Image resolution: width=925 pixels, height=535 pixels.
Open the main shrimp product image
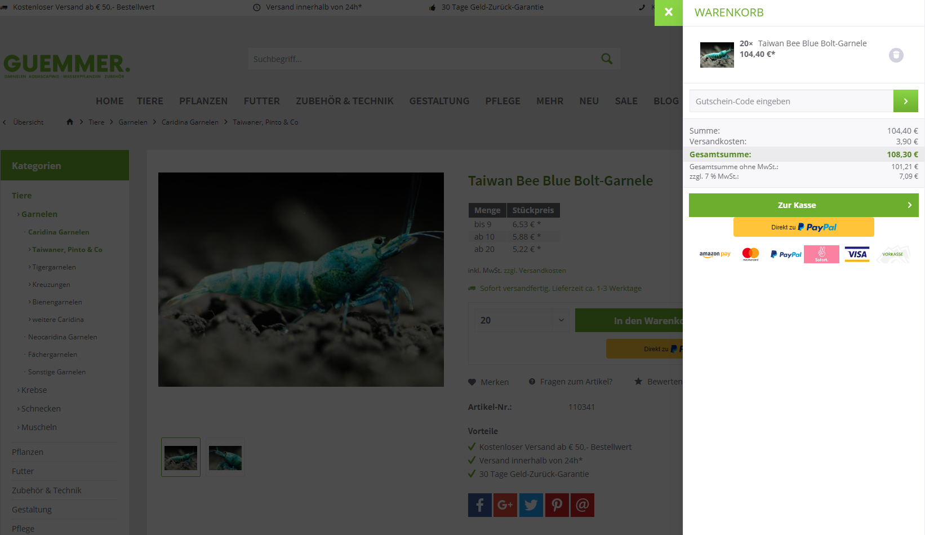pos(301,280)
